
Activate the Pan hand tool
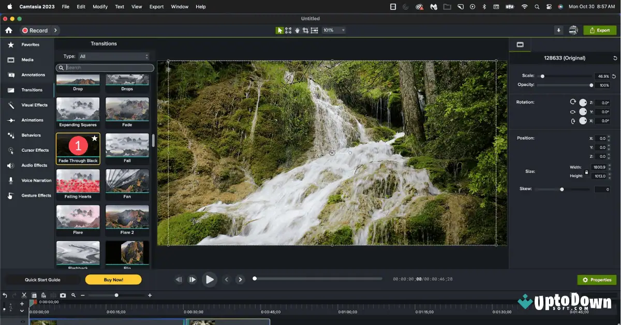click(298, 30)
